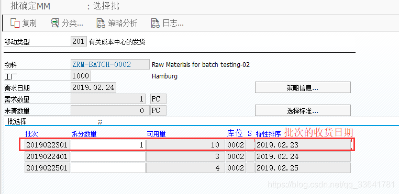The height and width of the screenshot is (194, 399).
Task: Click sort date 2019.02.23
Action: tap(303, 145)
